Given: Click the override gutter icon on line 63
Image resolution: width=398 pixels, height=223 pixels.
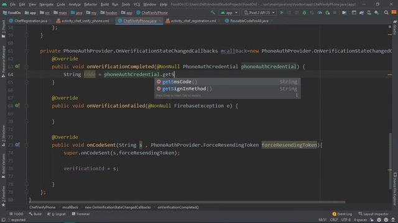Looking at the screenshot, I should pos(17,66).
